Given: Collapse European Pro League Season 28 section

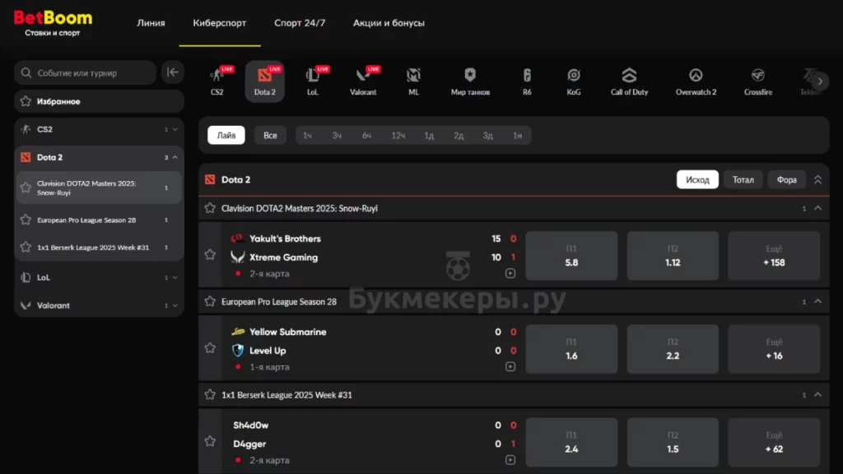Looking at the screenshot, I should [x=817, y=301].
